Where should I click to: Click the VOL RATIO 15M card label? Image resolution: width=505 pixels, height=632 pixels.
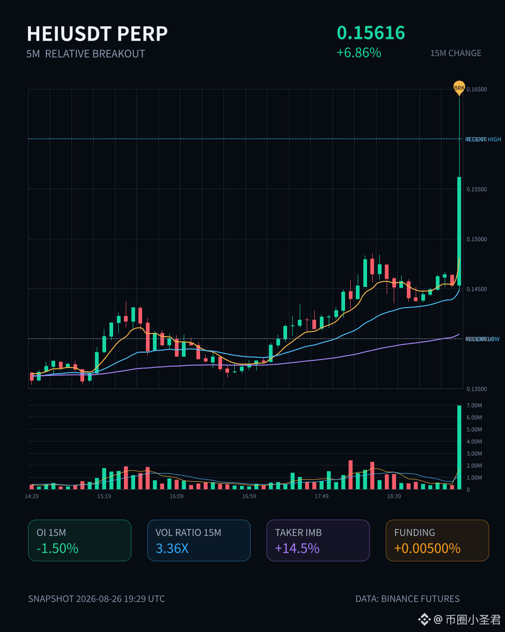tap(188, 533)
